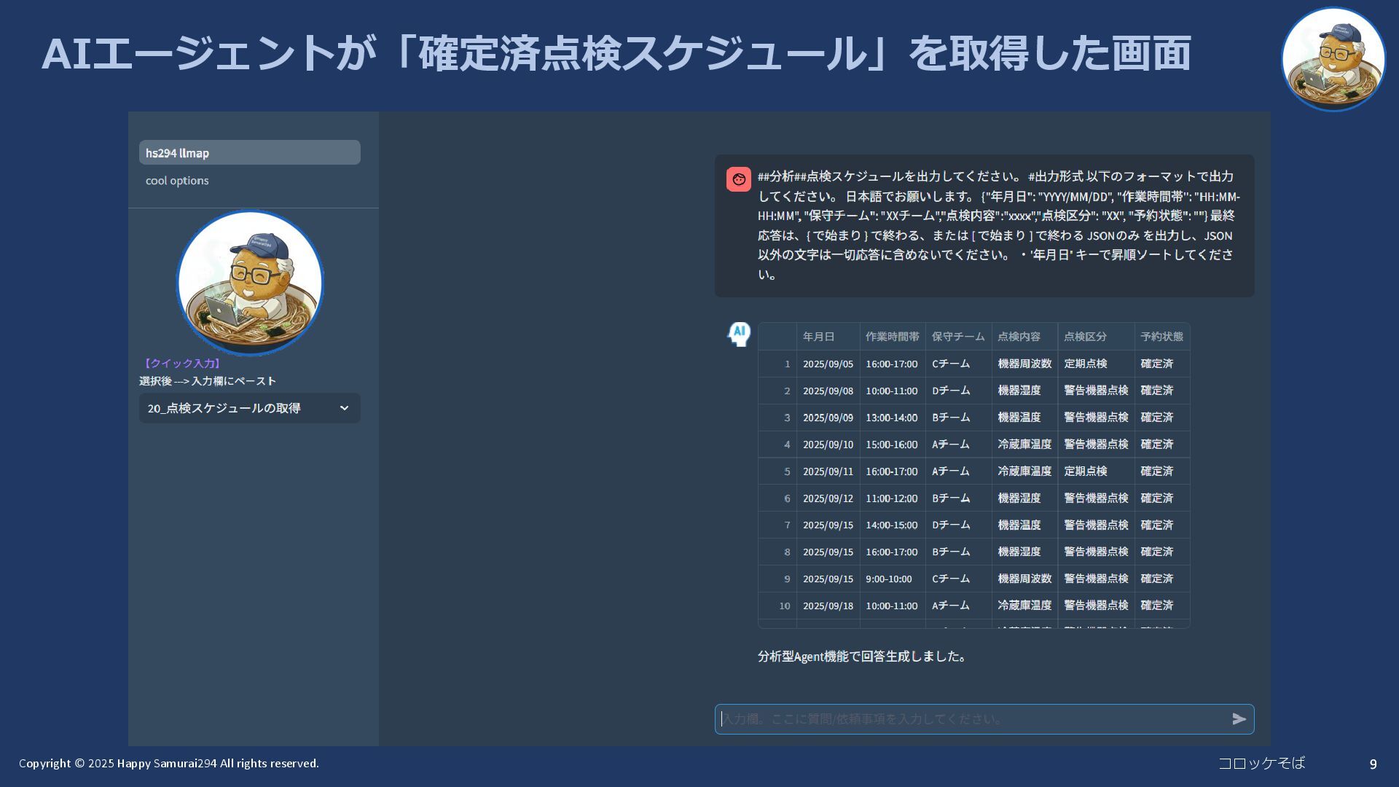Click the 点検内容 column header

point(1019,337)
